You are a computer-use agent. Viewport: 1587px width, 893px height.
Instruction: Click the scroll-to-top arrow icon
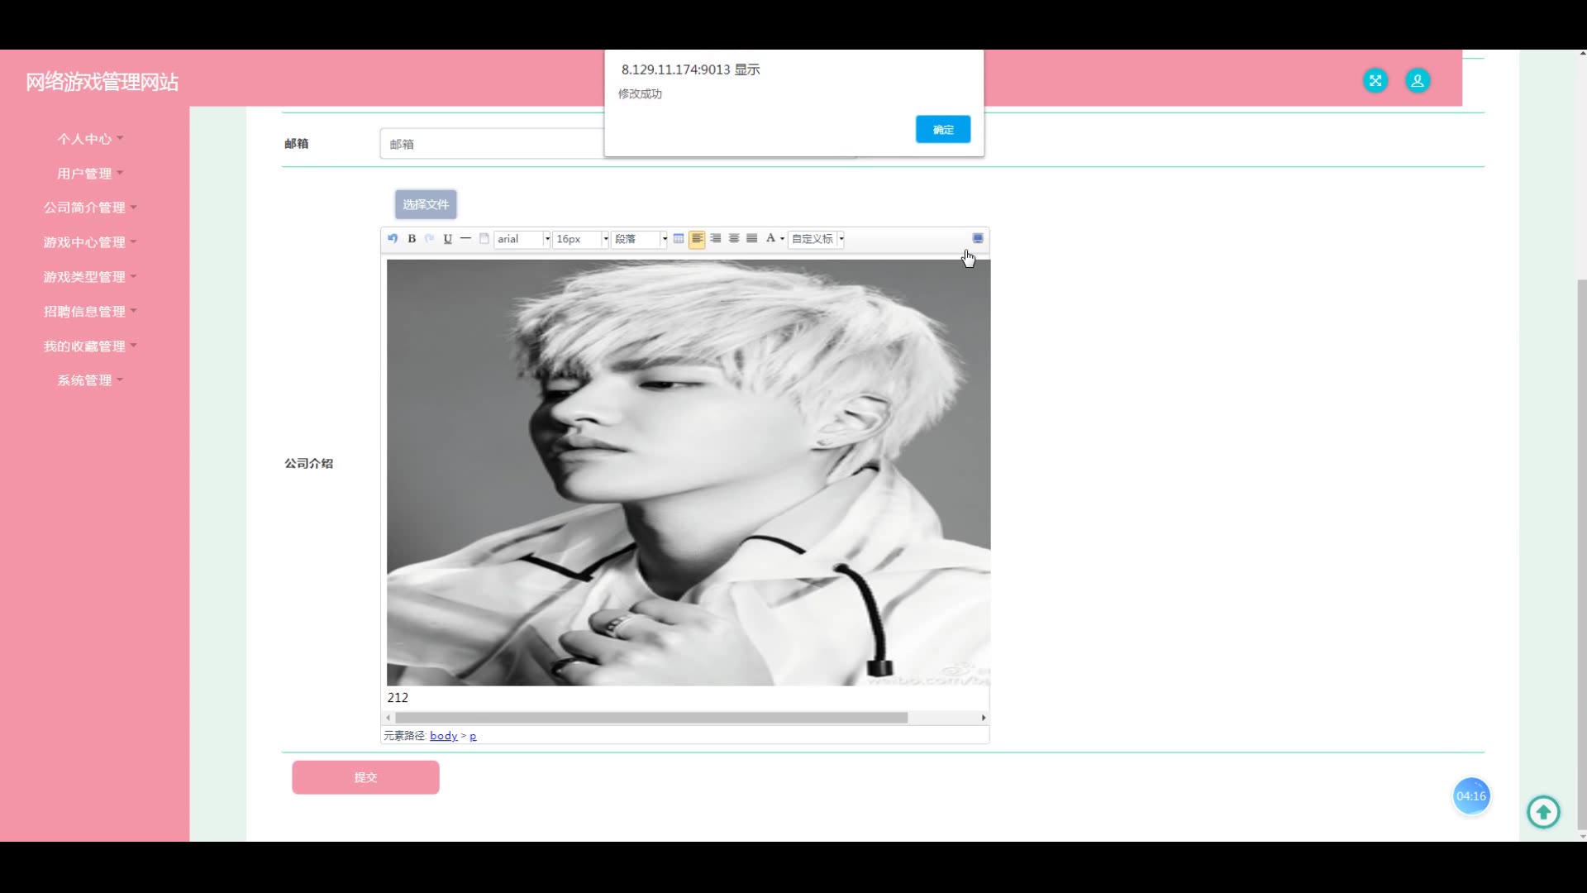(1542, 812)
